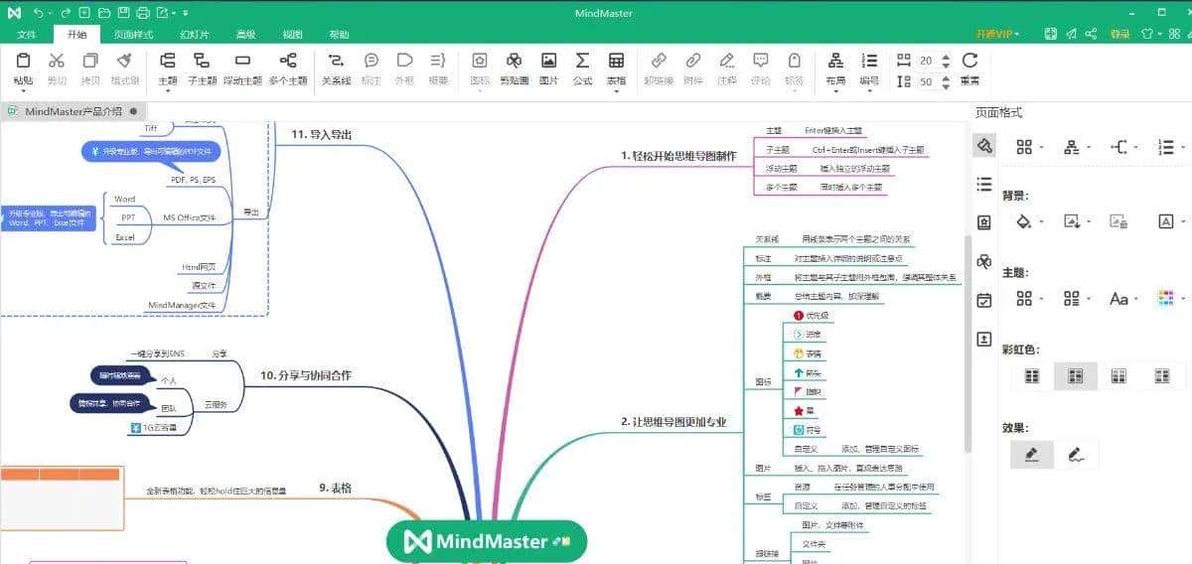Select the 格式刷 (Format Painter) tool
Screen dimensions: 1192x564
click(125, 69)
